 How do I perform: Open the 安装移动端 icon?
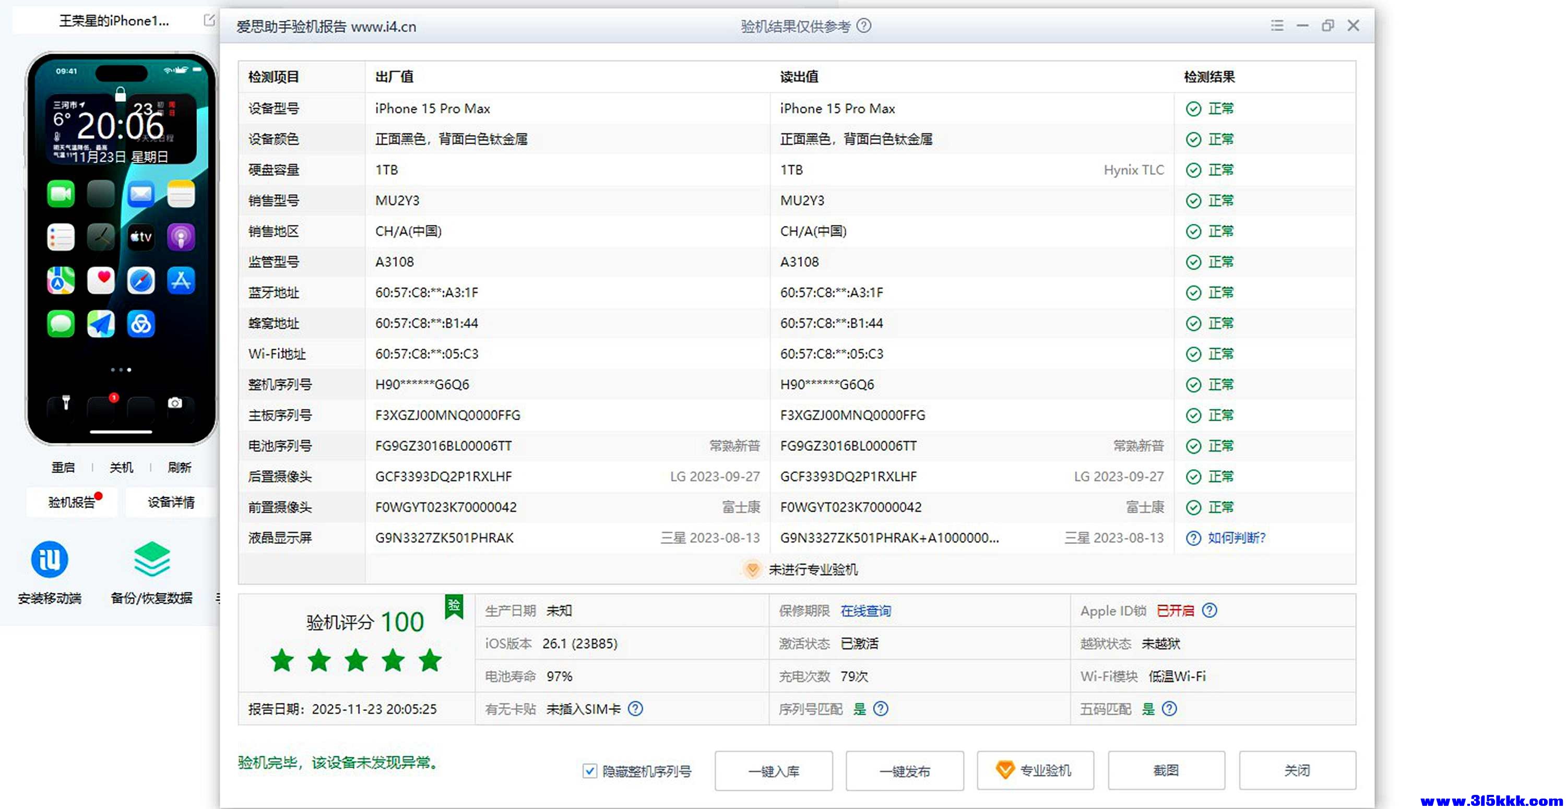click(x=49, y=560)
